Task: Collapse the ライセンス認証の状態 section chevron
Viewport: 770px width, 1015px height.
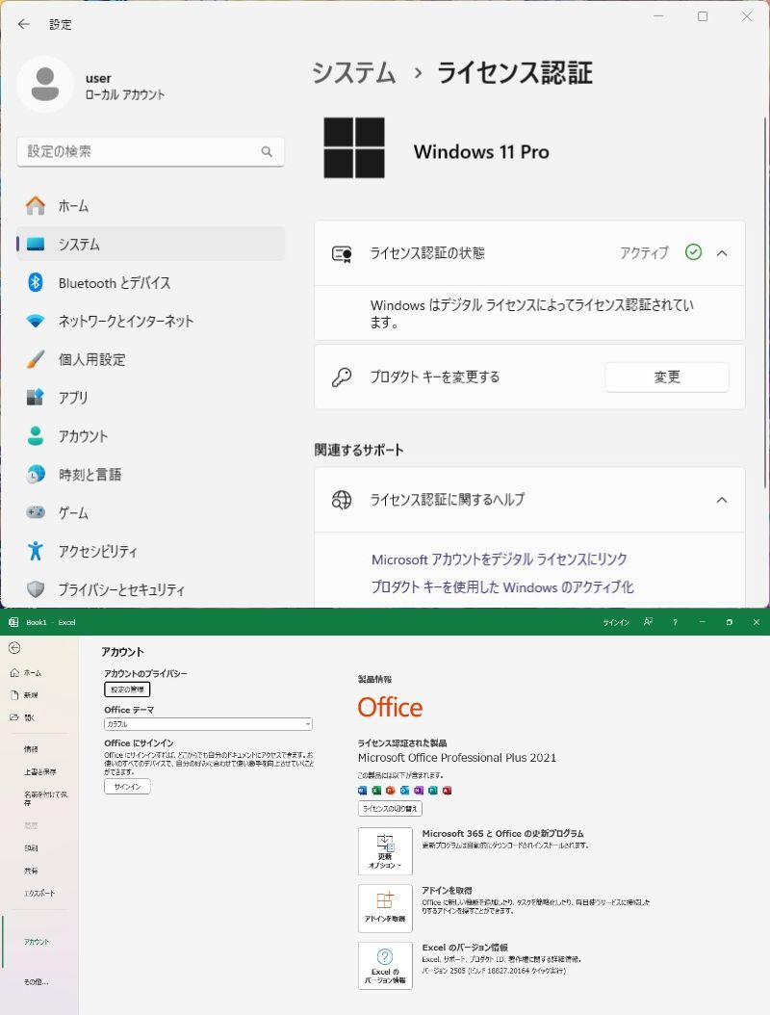Action: [722, 253]
